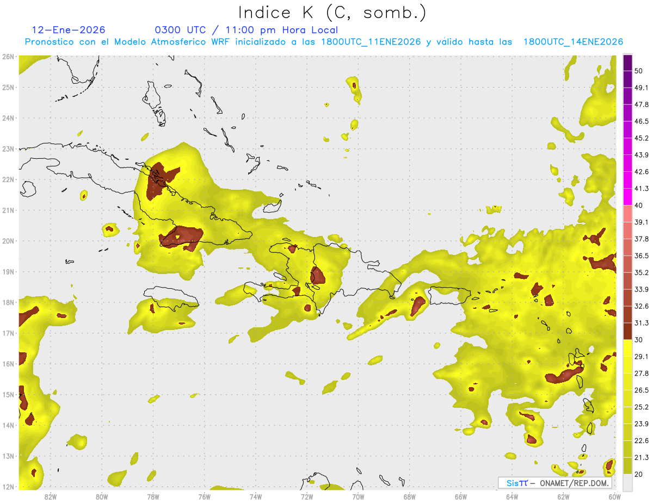653x504 pixels.
Task: Click the color scale value 25.2
Action: coord(641,407)
